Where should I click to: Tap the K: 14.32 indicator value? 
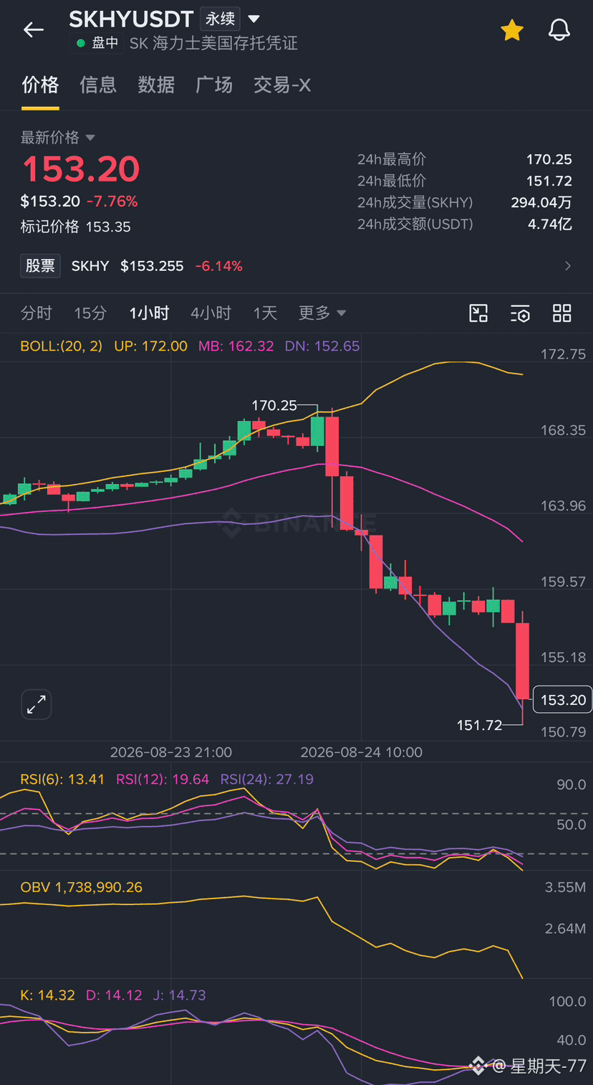pyautogui.click(x=47, y=995)
